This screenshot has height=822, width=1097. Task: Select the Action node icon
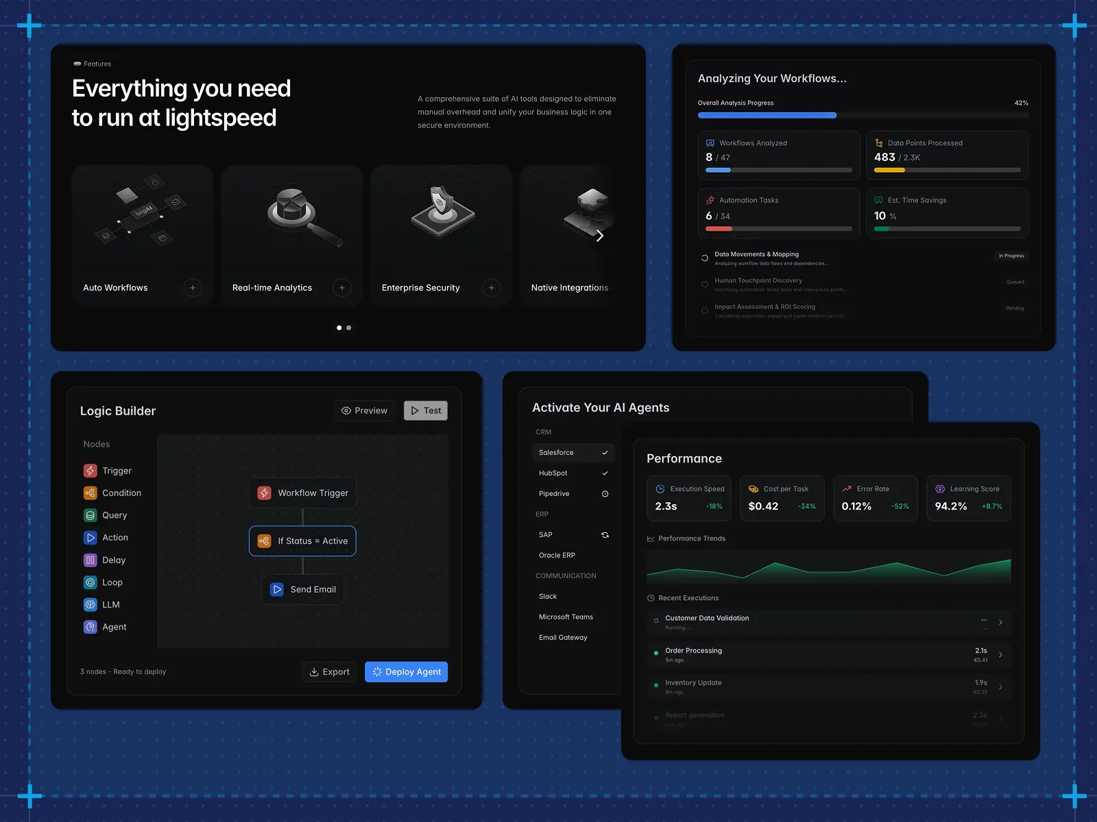[91, 538]
